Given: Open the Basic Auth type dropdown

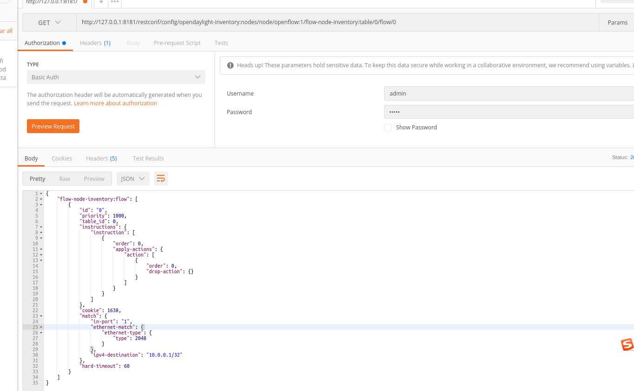Looking at the screenshot, I should pyautogui.click(x=116, y=77).
